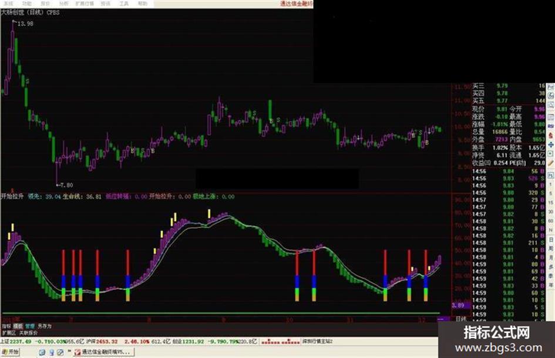The image size is (555, 358).
Task: Open the 扩展行情 menu
Action: [x=85, y=4]
